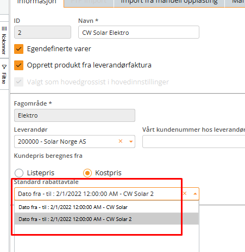Open the Kolonner side panel
245x252 pixels.
pos(4,40)
